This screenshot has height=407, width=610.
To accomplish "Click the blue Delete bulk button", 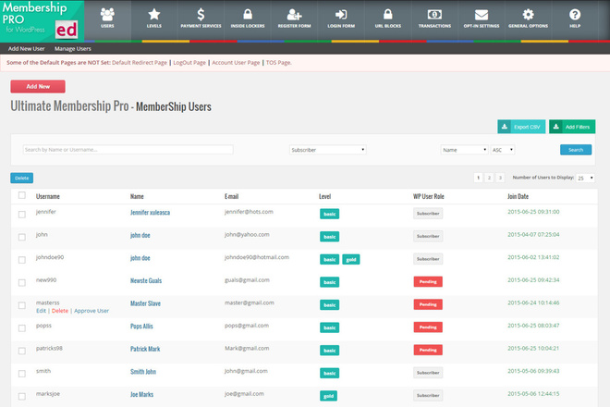I will click(22, 178).
